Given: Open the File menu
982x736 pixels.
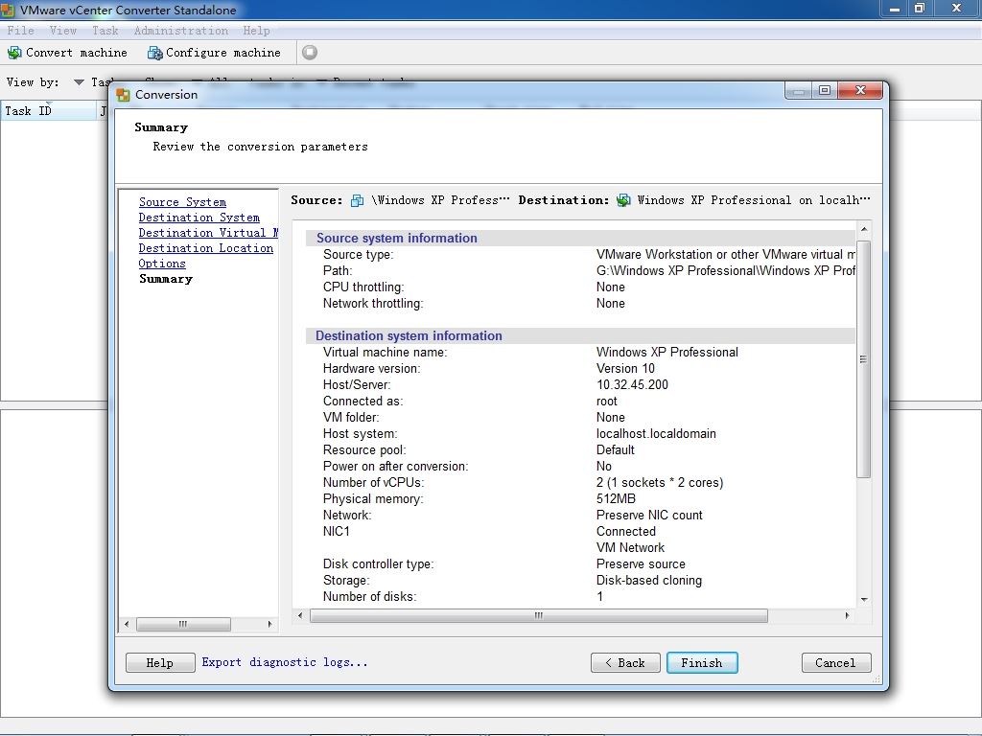Looking at the screenshot, I should click(x=21, y=30).
